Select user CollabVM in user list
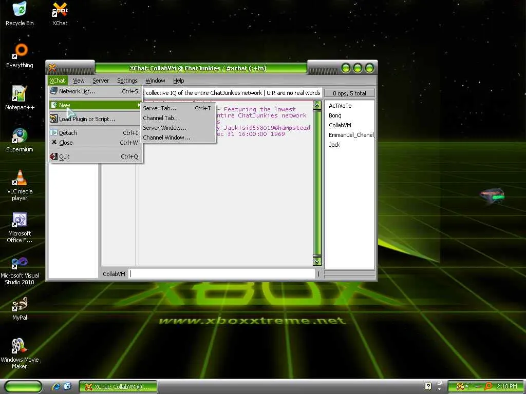Screen dimensions: 526x394 pos(340,125)
